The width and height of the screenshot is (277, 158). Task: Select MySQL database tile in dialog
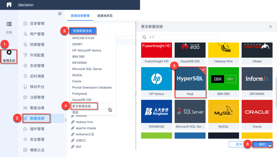223,115
